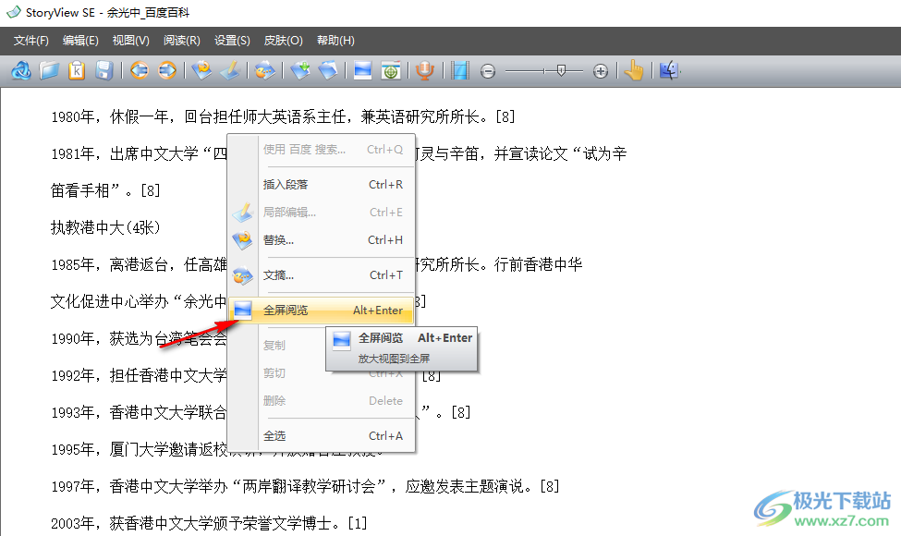Click the excerpt icon in the toolbar
Screen dimensions: 901x536
point(264,70)
